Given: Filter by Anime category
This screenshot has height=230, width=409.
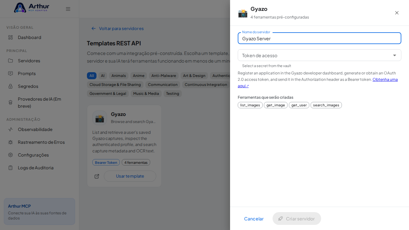Looking at the screenshot, I should point(139,76).
